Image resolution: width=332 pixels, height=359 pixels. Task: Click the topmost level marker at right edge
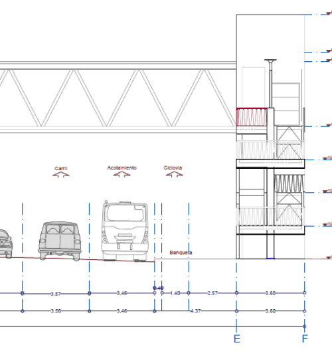coord(329,14)
